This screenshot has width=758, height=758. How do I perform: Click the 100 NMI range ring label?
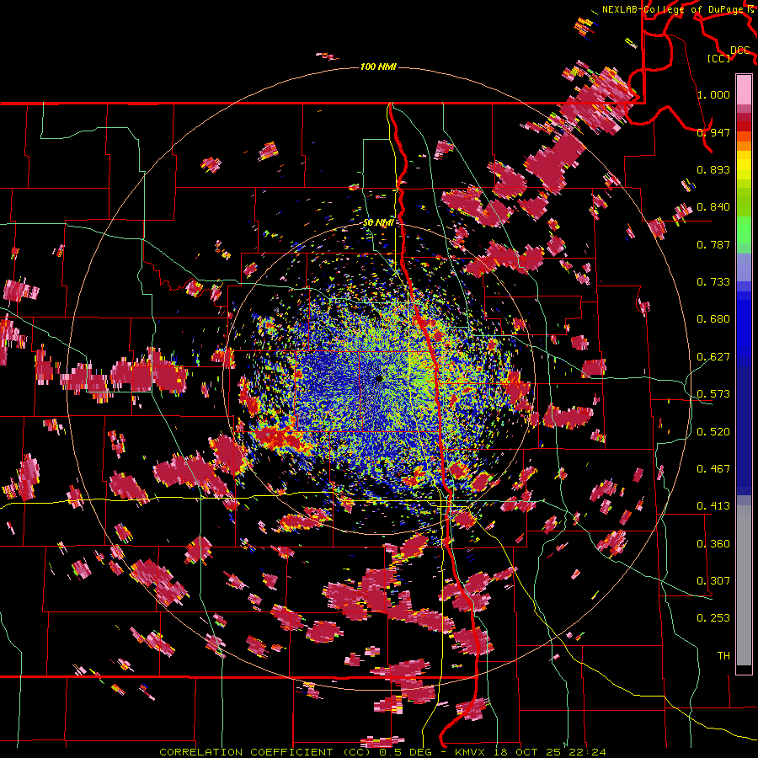click(378, 67)
